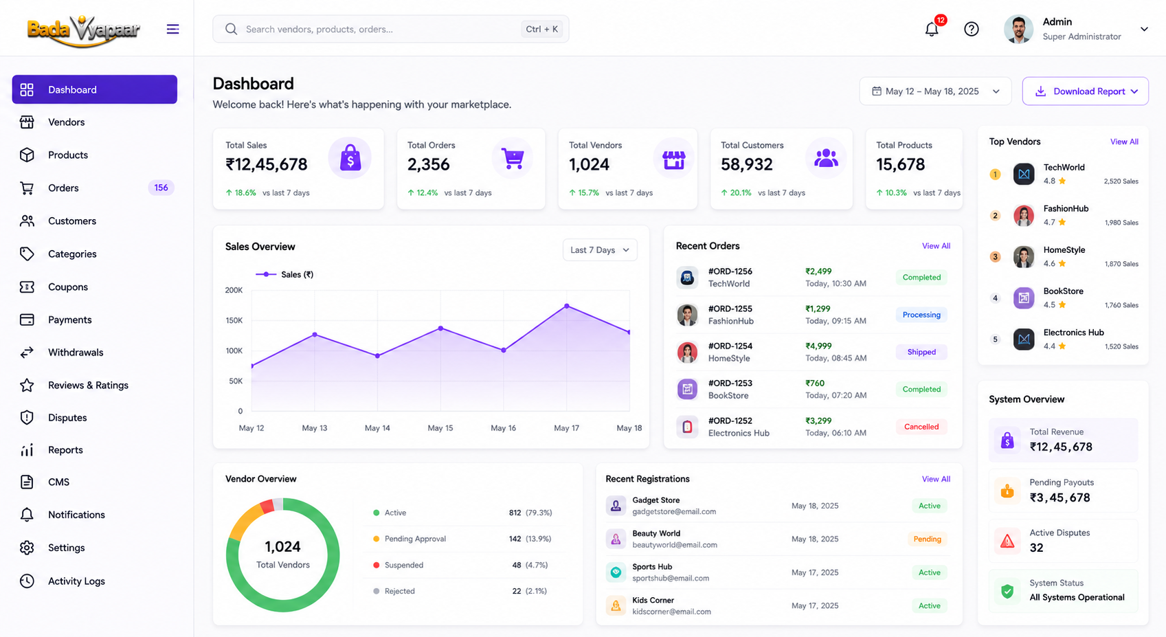1166x637 pixels.
Task: Click the Rejected legend row
Action: (x=464, y=591)
